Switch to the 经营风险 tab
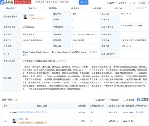 click(x=54, y=8)
